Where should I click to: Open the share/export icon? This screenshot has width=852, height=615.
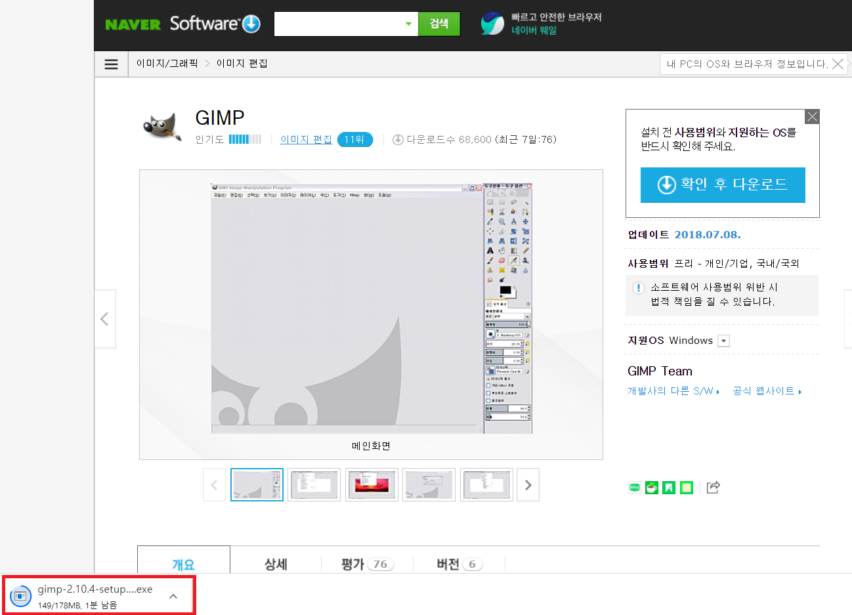(714, 487)
